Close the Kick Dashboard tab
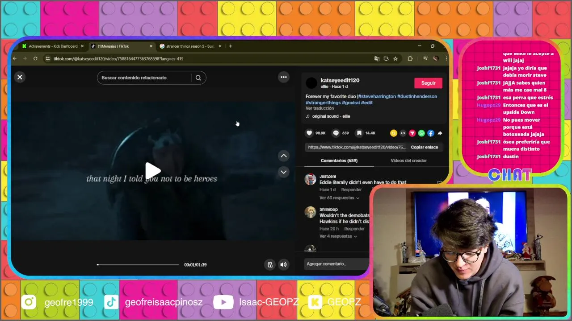This screenshot has height=321, width=572. pyautogui.click(x=82, y=46)
